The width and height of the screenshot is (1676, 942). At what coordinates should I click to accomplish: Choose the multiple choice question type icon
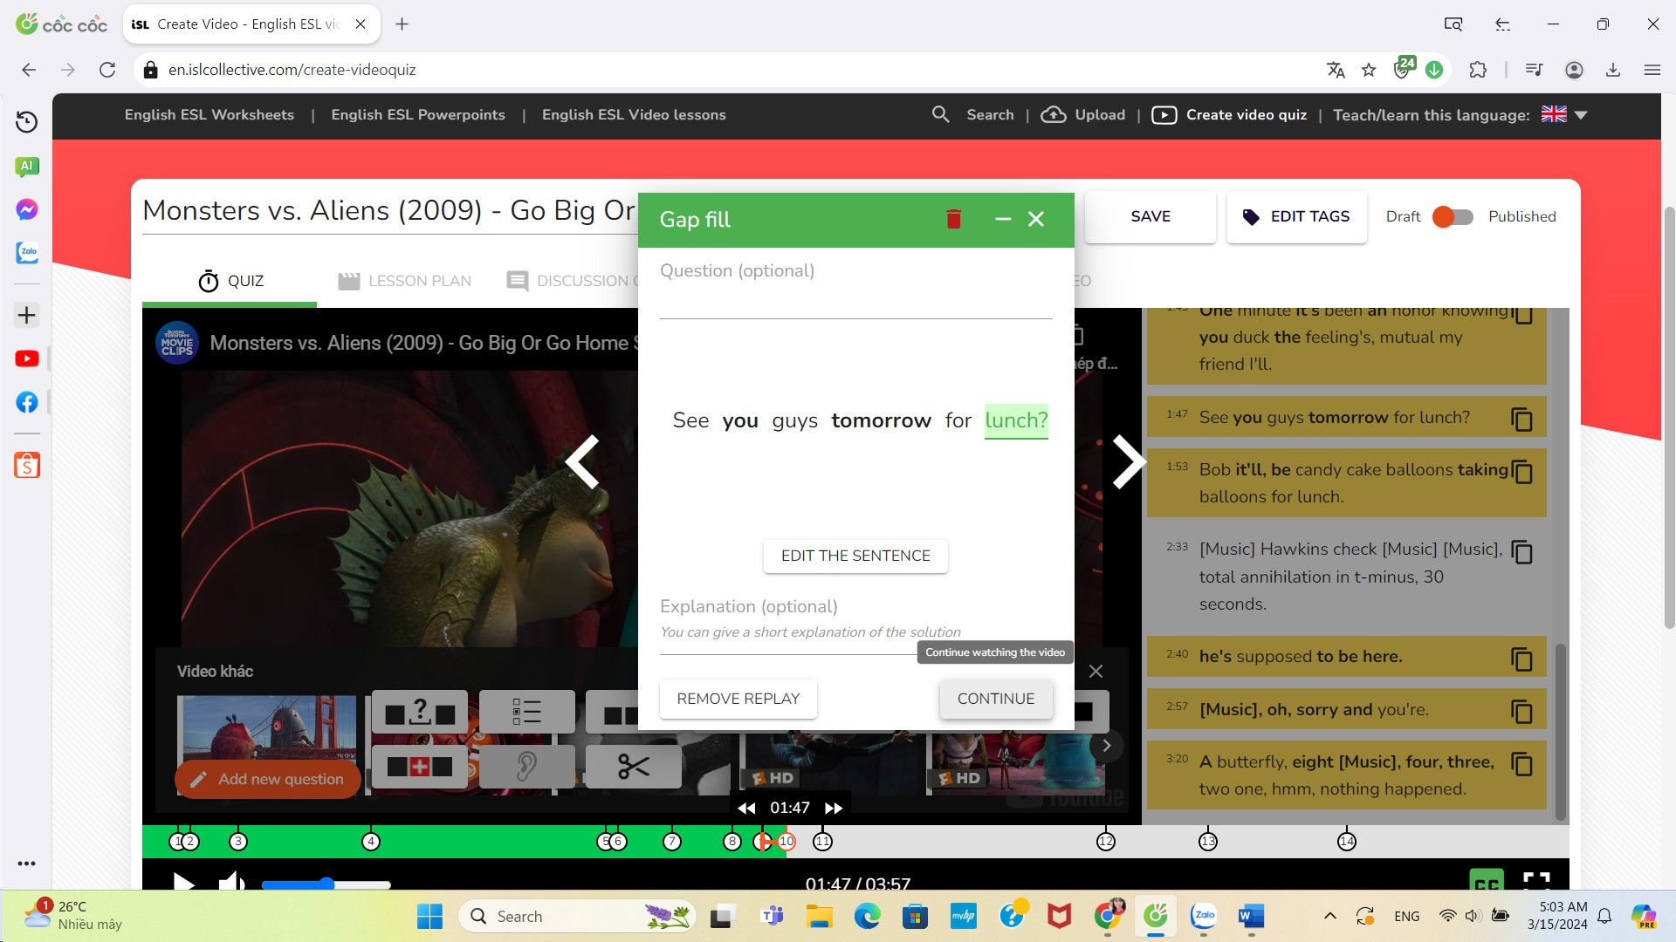526,712
